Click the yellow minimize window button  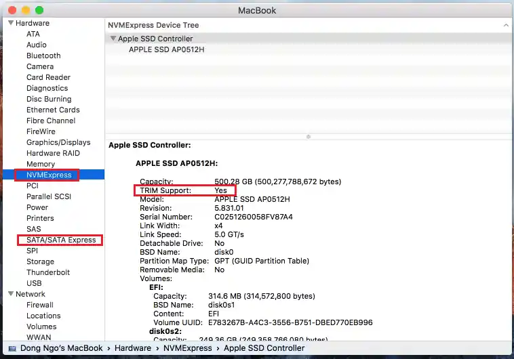26,10
